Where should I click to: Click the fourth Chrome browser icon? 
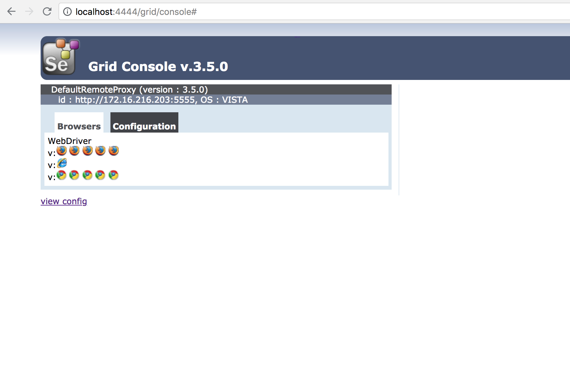click(100, 175)
